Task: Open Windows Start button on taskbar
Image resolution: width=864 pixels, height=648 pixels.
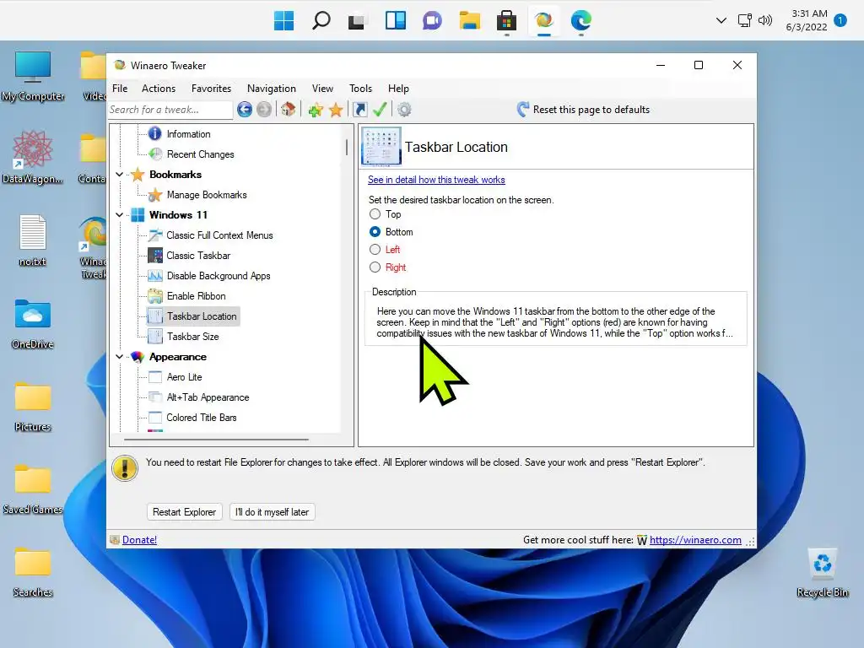Action: click(283, 21)
